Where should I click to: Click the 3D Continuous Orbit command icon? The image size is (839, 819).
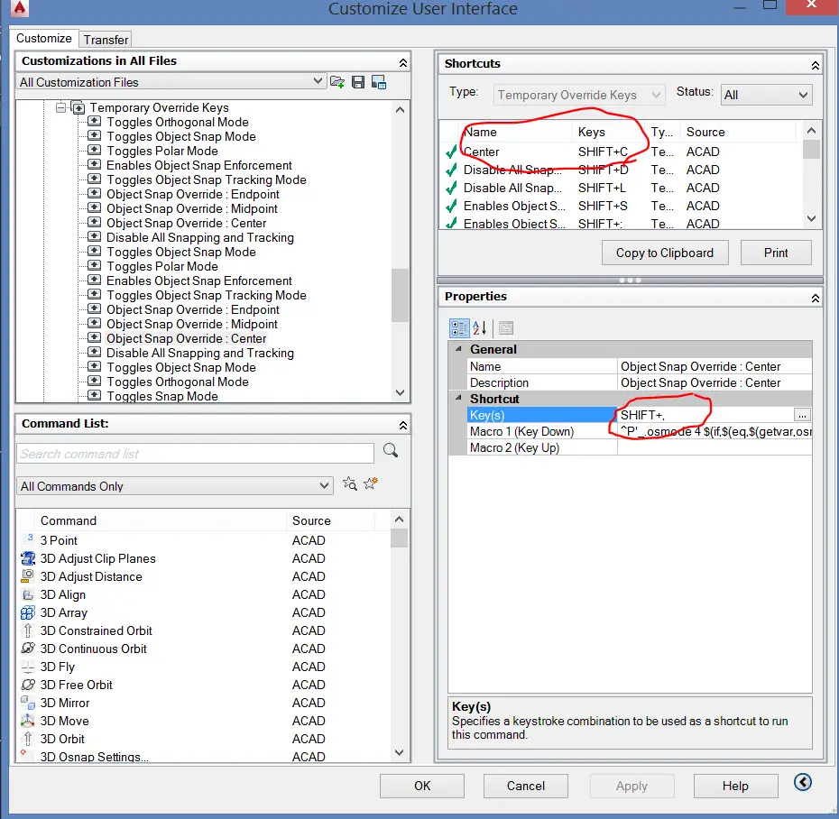[28, 649]
